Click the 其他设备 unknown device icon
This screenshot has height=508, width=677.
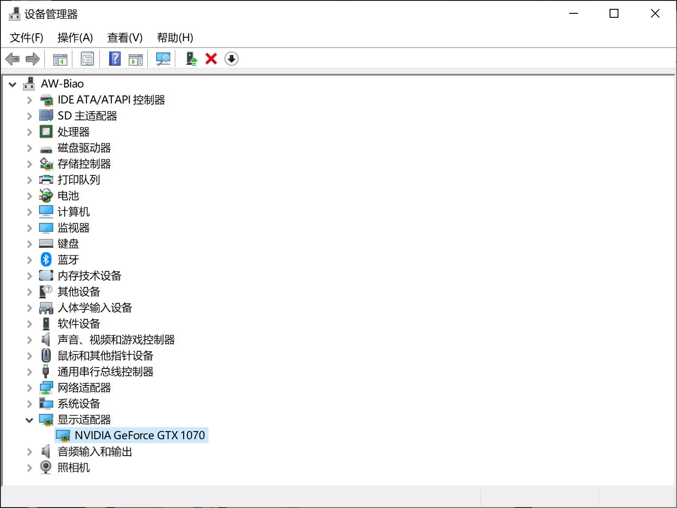pos(46,291)
